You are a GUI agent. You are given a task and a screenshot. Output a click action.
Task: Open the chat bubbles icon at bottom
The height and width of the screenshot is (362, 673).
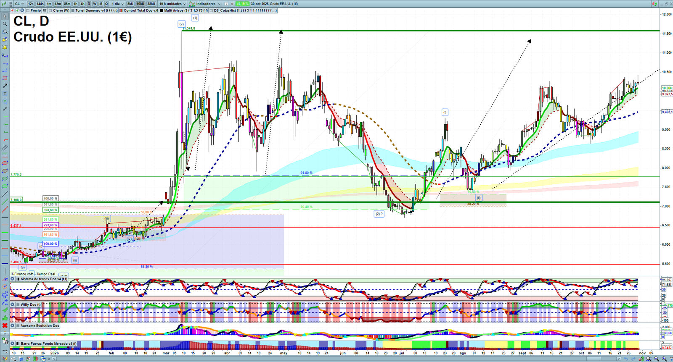[21, 359]
